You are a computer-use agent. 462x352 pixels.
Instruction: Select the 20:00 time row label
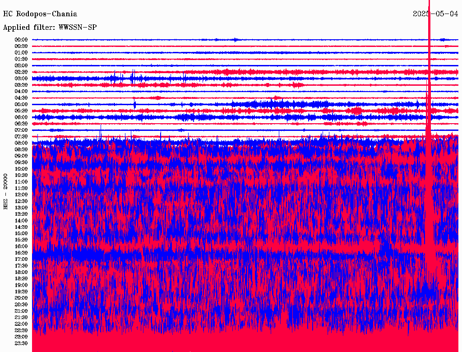pos(21,298)
